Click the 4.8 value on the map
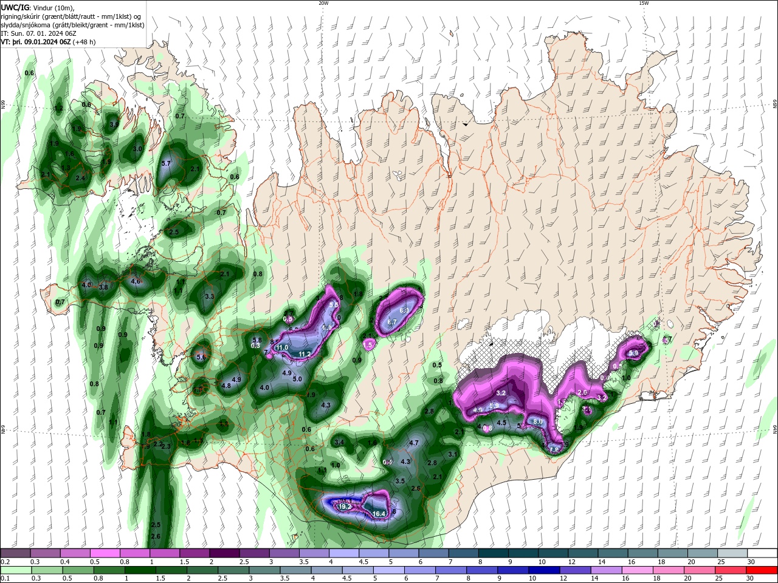The image size is (778, 583). click(226, 385)
